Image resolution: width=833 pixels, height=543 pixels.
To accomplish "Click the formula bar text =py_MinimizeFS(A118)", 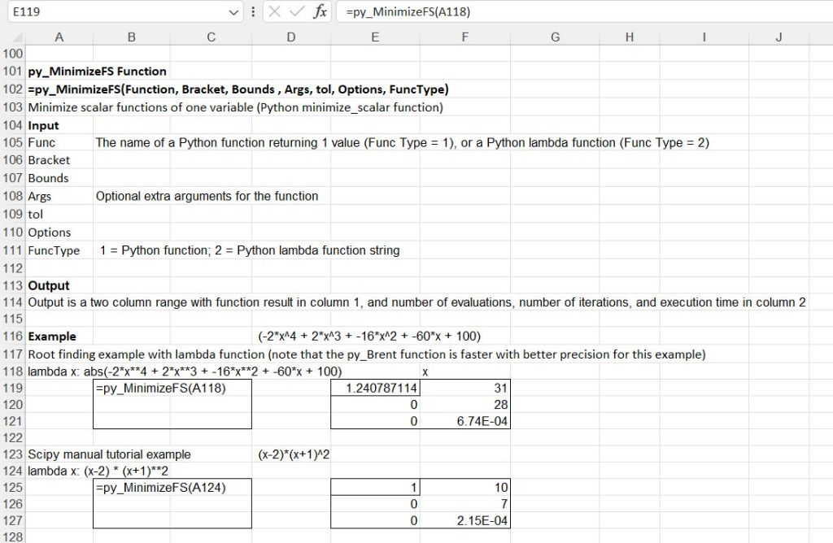I will click(x=408, y=12).
